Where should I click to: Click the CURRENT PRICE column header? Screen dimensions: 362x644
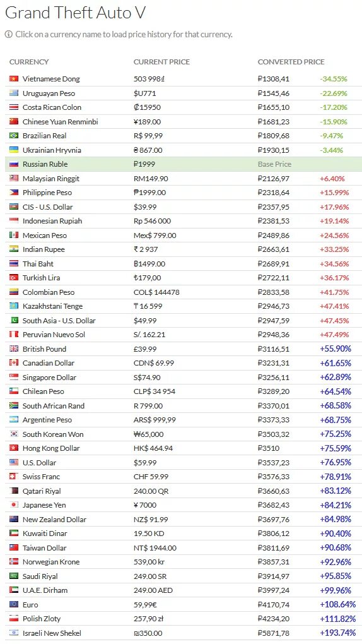161,62
